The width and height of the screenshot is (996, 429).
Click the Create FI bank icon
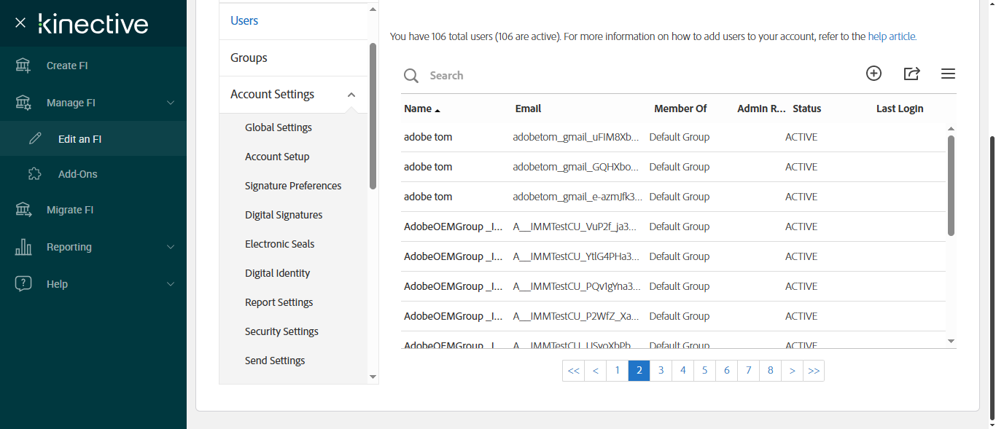click(23, 66)
